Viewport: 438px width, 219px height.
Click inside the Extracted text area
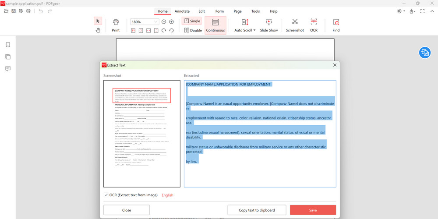[x=260, y=134]
